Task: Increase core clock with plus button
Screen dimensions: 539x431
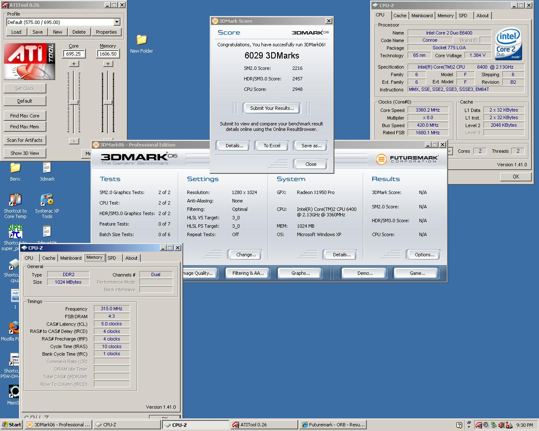Action: [x=74, y=64]
